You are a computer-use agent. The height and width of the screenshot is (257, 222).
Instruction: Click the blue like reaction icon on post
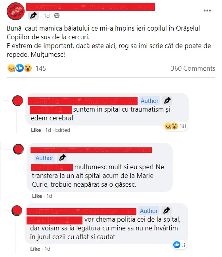20,68
